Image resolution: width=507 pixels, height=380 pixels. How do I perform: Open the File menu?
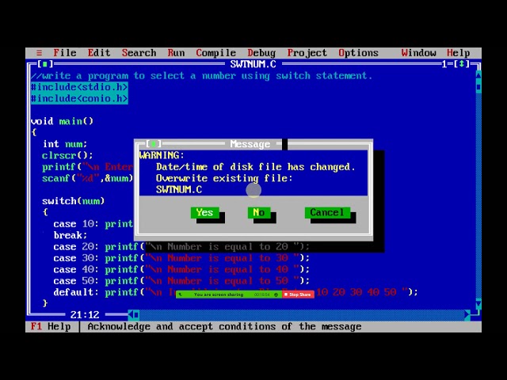pyautogui.click(x=64, y=53)
